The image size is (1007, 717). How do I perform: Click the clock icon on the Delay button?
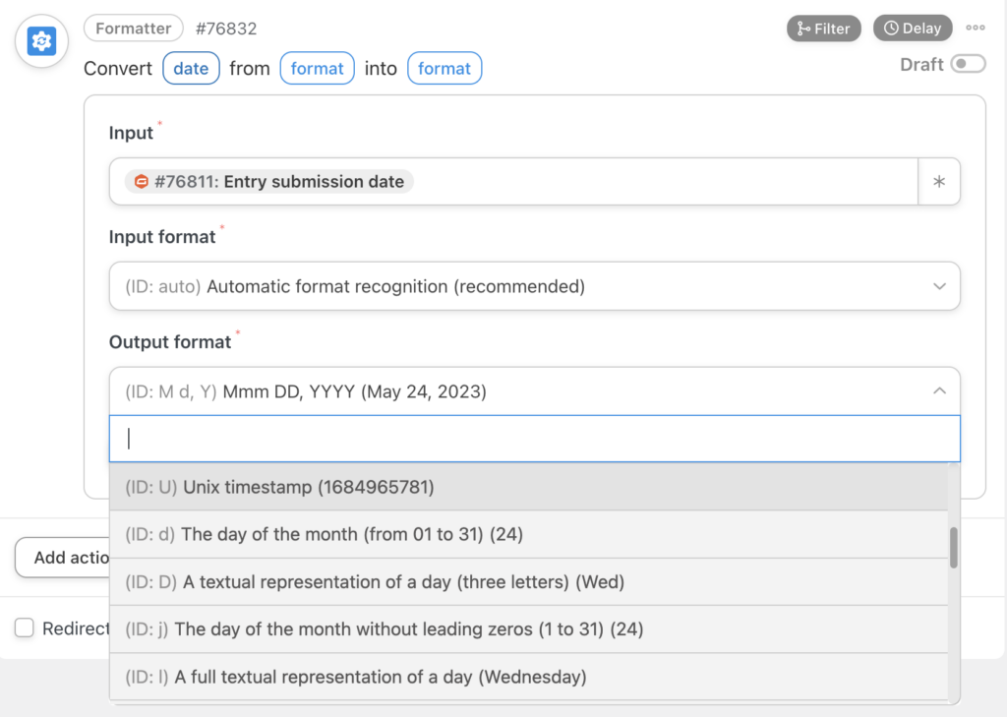[x=890, y=28]
